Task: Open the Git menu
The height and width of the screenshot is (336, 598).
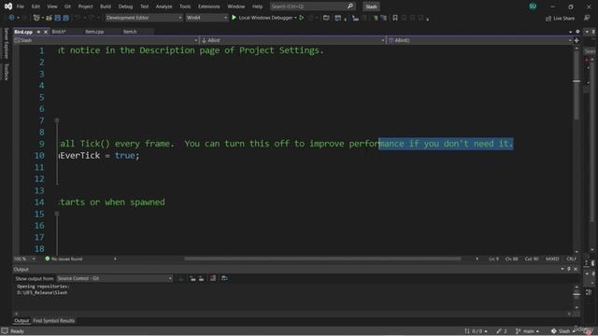Action: tap(67, 7)
